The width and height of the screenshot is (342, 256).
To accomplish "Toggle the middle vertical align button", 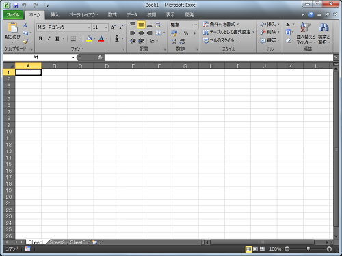I will coord(141,25).
